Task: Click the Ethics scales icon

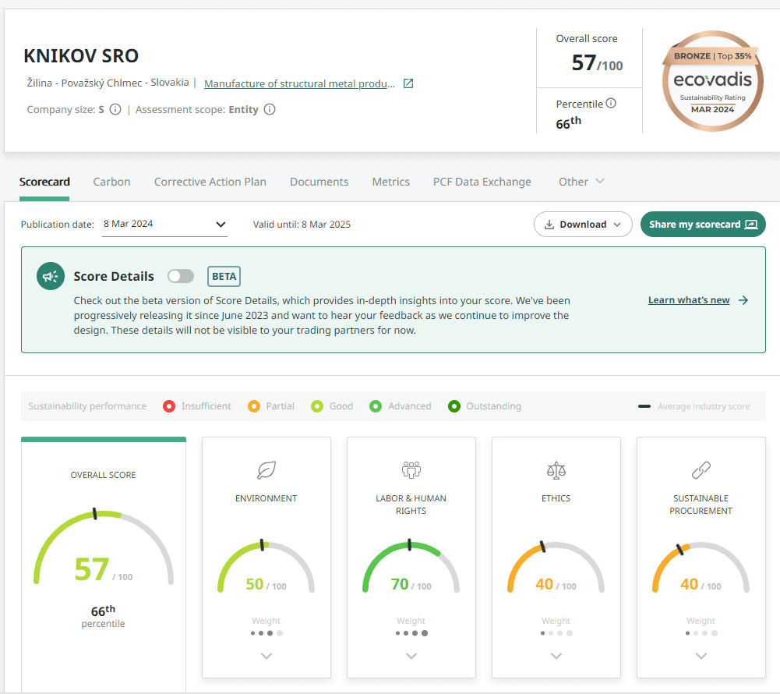Action: 556,470
